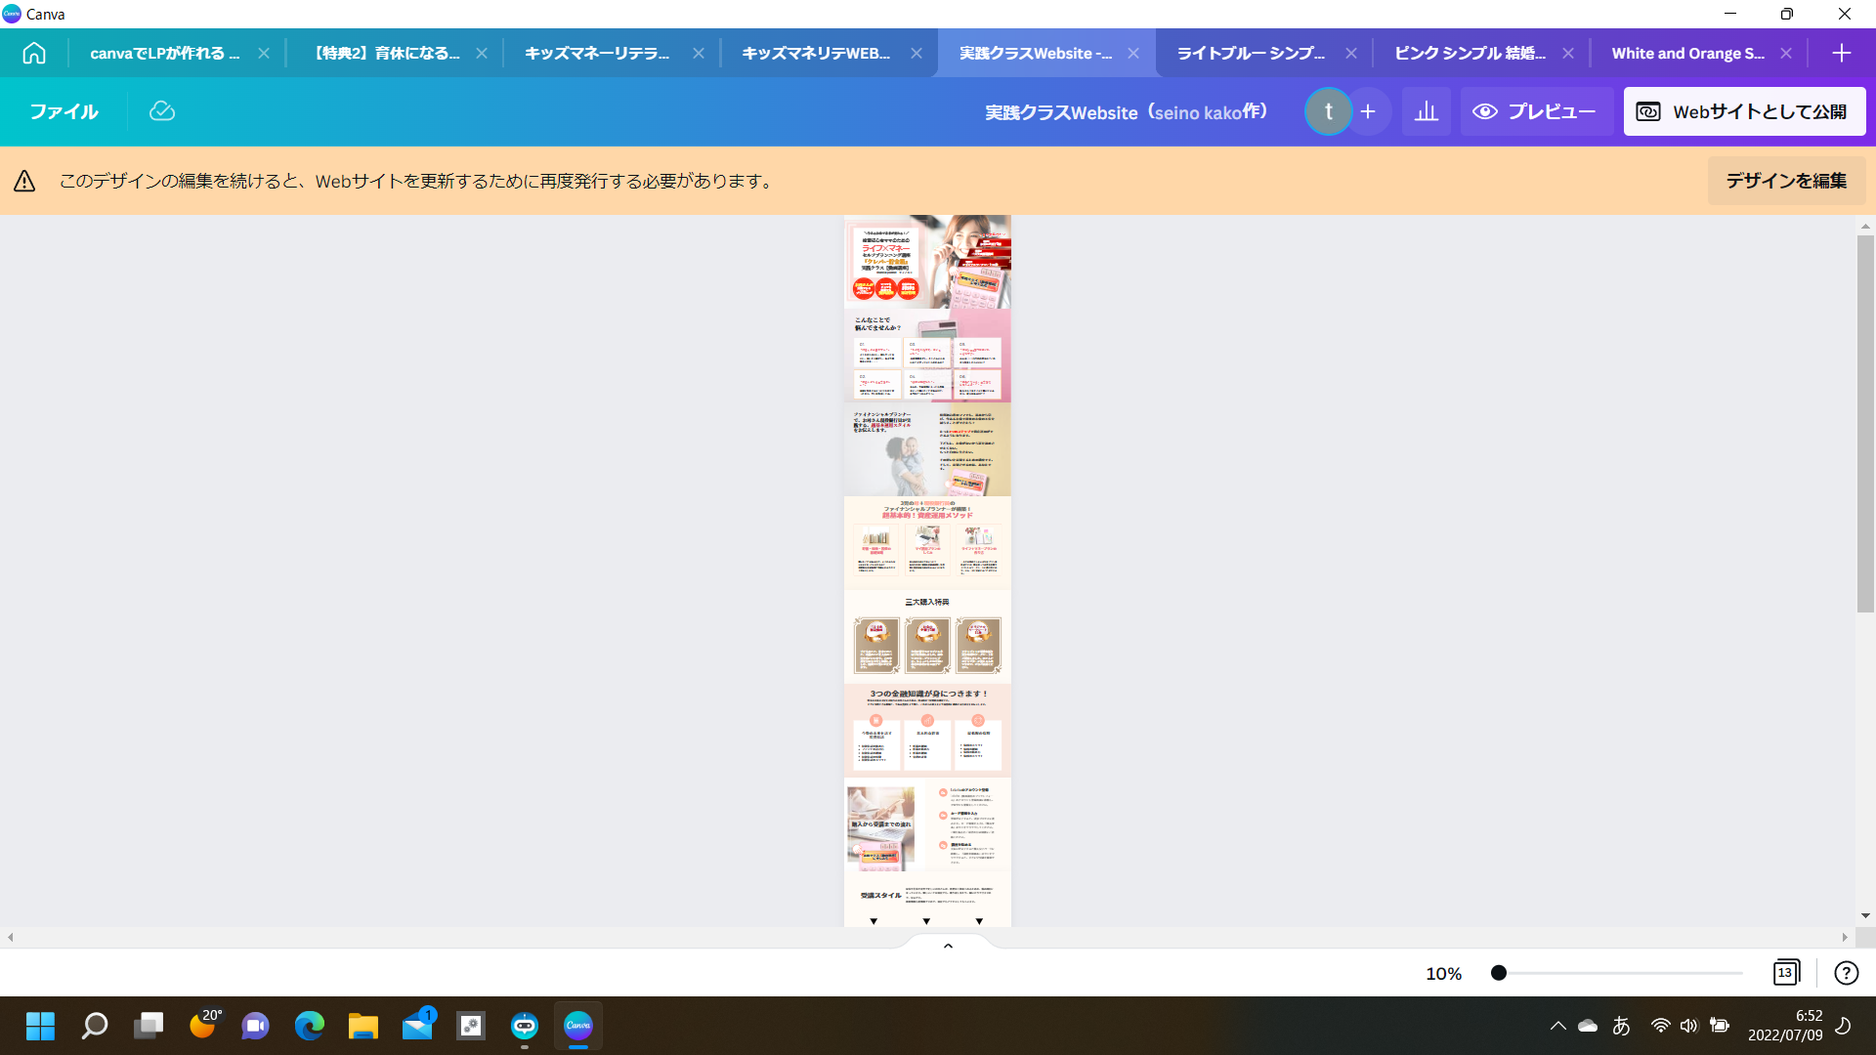
Task: Open the analytics bar chart icon
Action: point(1427,111)
